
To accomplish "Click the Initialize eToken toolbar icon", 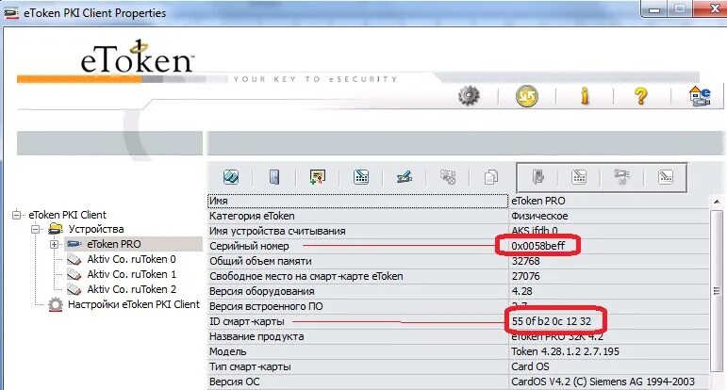I will (x=231, y=177).
